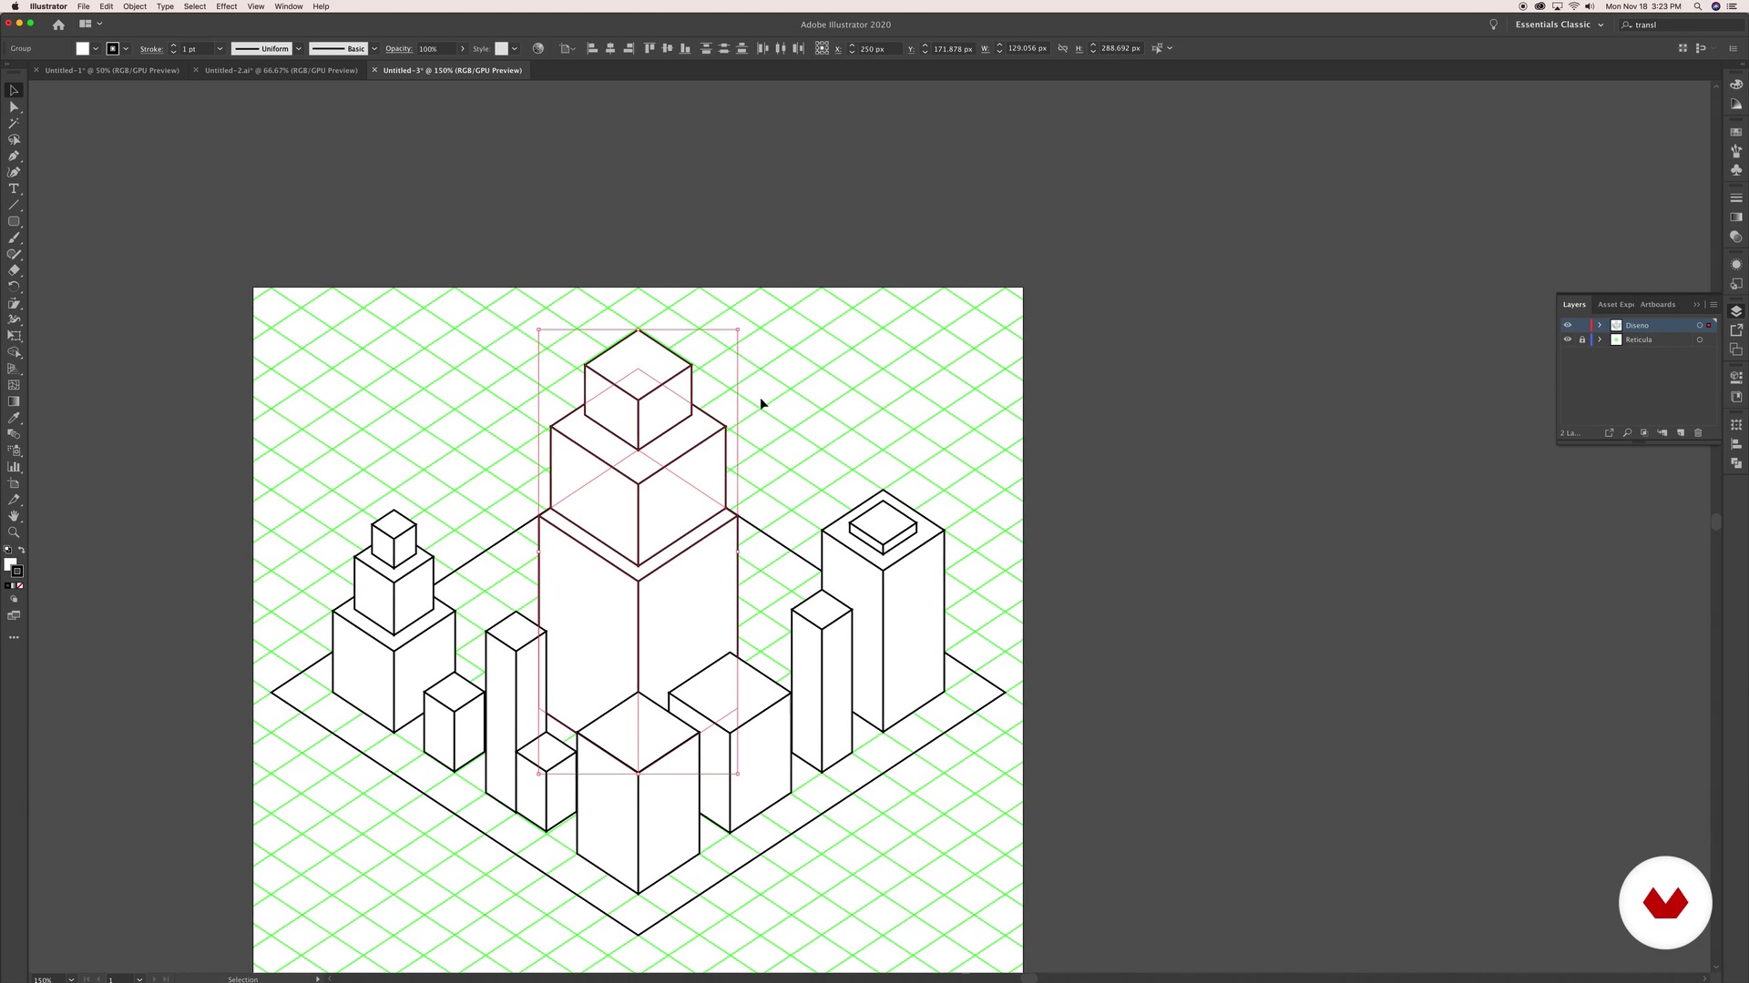Select the Eraser tool
The image size is (1749, 983).
pos(14,270)
